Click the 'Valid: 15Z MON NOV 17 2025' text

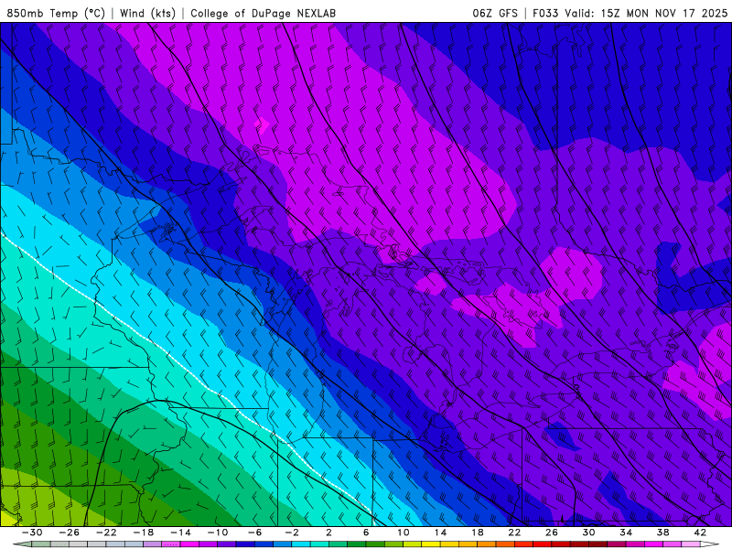[x=646, y=13]
